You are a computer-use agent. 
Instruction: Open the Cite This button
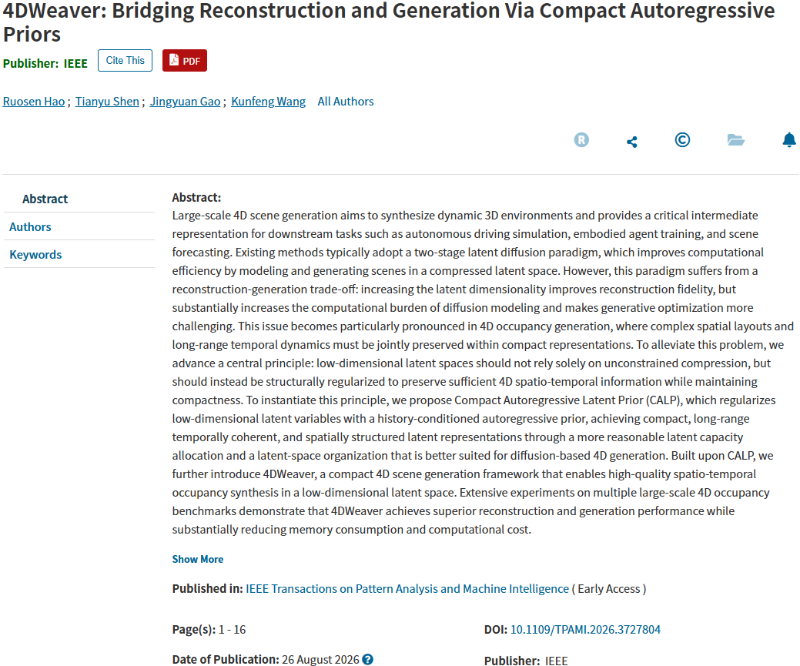pyautogui.click(x=125, y=60)
